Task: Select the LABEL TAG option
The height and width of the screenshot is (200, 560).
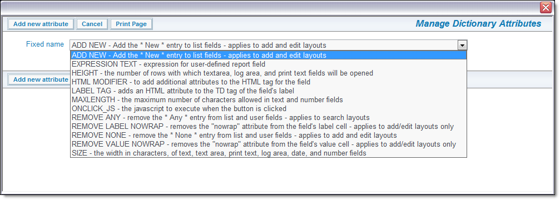Action: coord(268,91)
